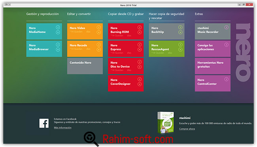Open the Contenido Nero tile

tap(85, 66)
